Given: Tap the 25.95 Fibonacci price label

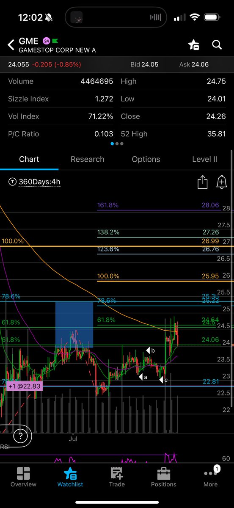Looking at the screenshot, I should [210, 276].
